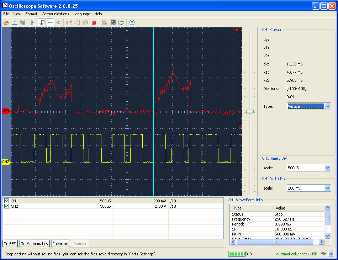The width and height of the screenshot is (338, 260).
Task: Uncheck the CH1 channel checkbox
Action: tap(6, 201)
